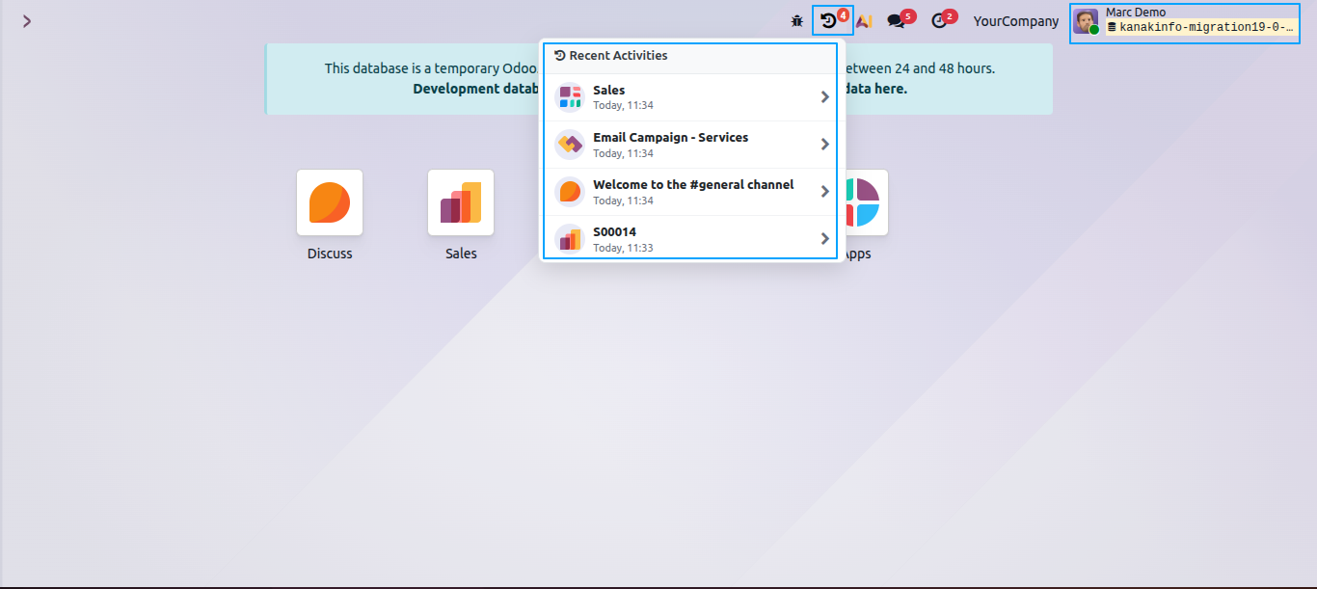
Task: Open the Apps icon on the dashboard
Action: 864,202
